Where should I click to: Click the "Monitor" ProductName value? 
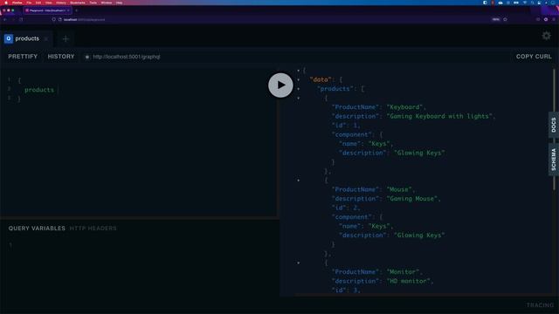[403, 271]
